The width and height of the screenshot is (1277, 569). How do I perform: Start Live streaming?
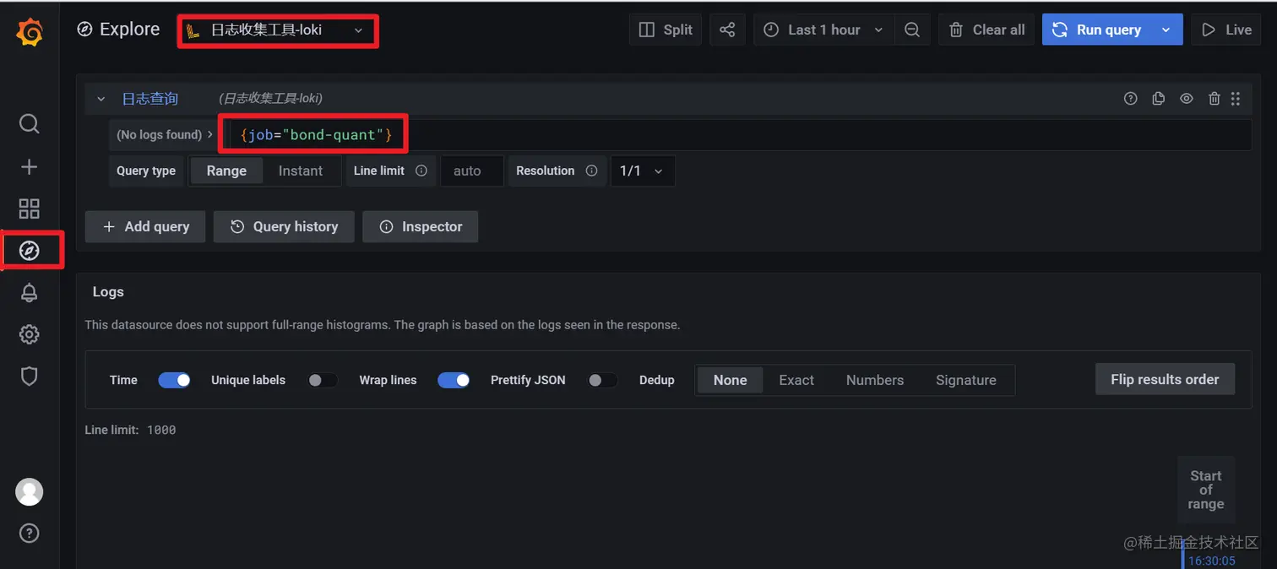[x=1226, y=30]
